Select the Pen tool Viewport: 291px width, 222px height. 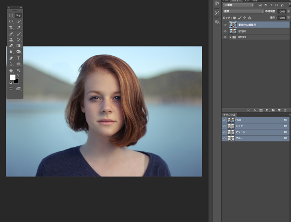click(11, 58)
